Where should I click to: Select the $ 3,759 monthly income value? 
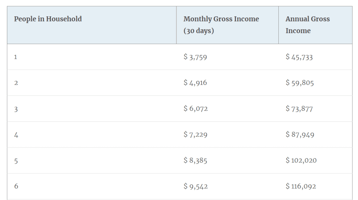195,57
